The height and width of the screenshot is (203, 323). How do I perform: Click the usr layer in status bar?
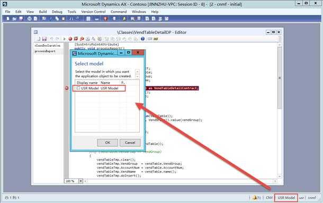click(302, 198)
